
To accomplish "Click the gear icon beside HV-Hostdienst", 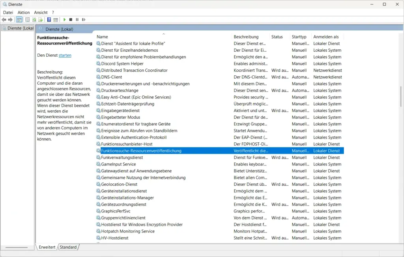I will 98,238.
